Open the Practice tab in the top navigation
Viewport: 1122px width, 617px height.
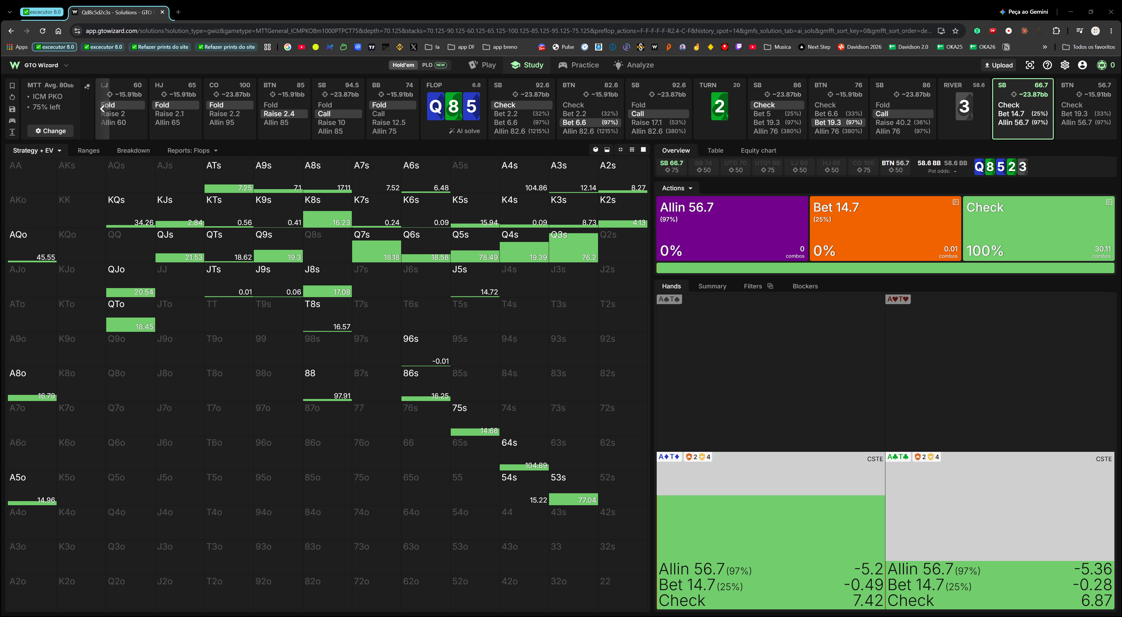pos(579,65)
